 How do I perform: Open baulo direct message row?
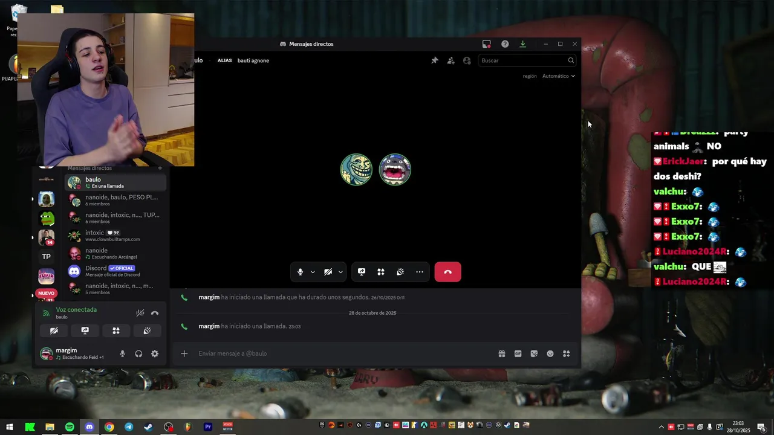pyautogui.click(x=115, y=182)
